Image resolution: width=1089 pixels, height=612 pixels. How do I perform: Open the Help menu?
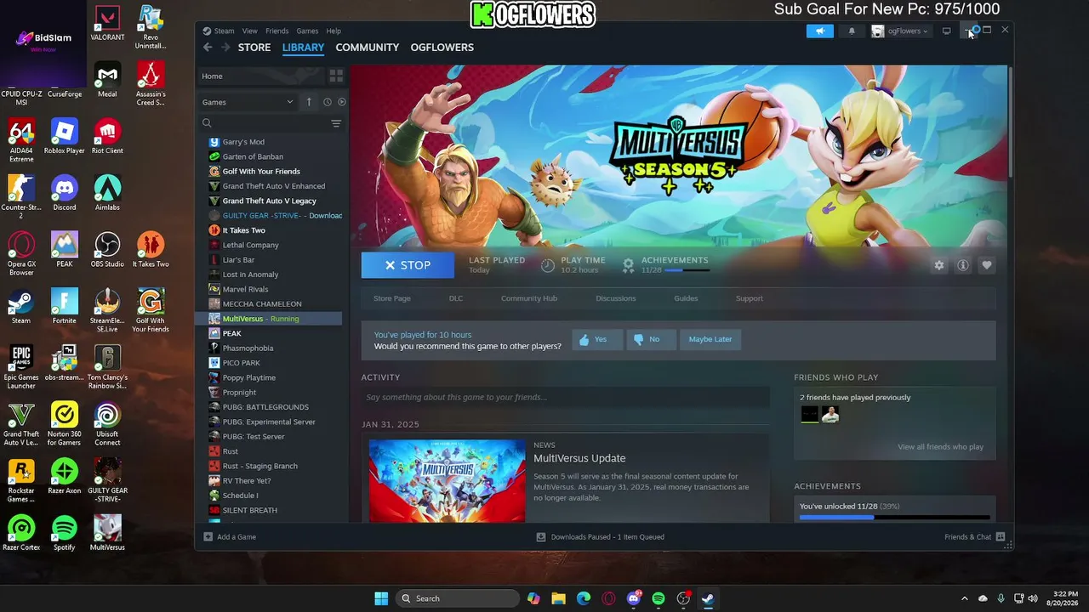pyautogui.click(x=334, y=31)
